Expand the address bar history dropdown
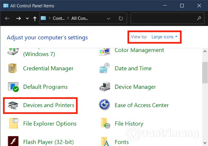The image size is (208, 146). point(108,19)
